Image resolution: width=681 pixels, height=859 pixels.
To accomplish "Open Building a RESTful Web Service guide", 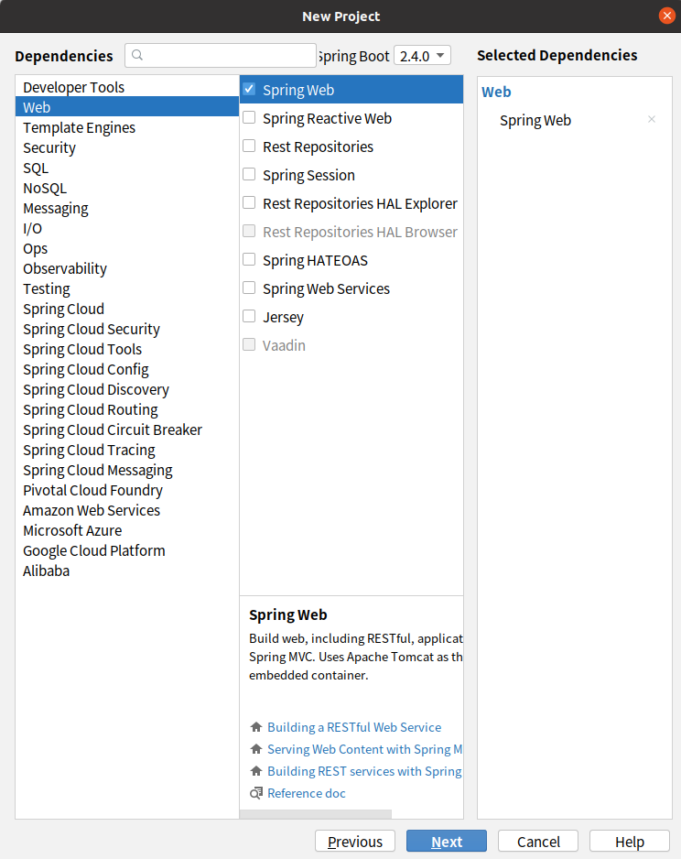I will [x=354, y=727].
